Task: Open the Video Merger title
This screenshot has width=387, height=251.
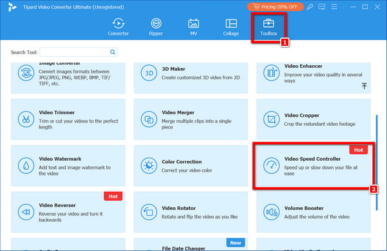Action: [178, 112]
